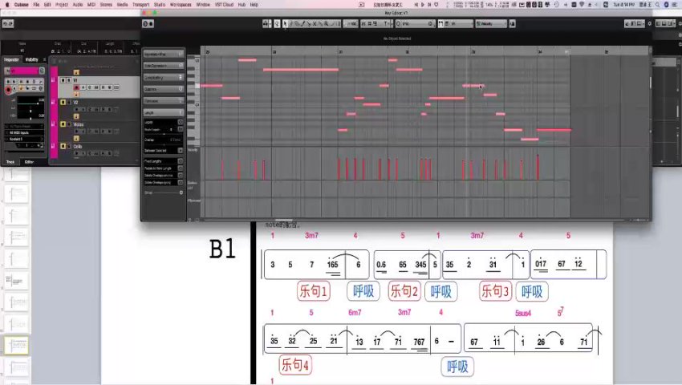
Task: Select the Object Selection arrow tool
Action: [285, 23]
